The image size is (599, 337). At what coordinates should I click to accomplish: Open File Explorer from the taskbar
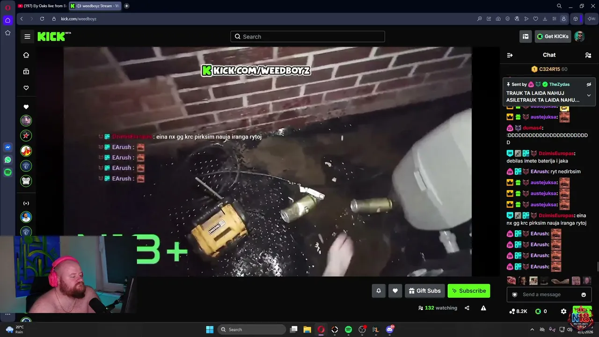pos(307,330)
